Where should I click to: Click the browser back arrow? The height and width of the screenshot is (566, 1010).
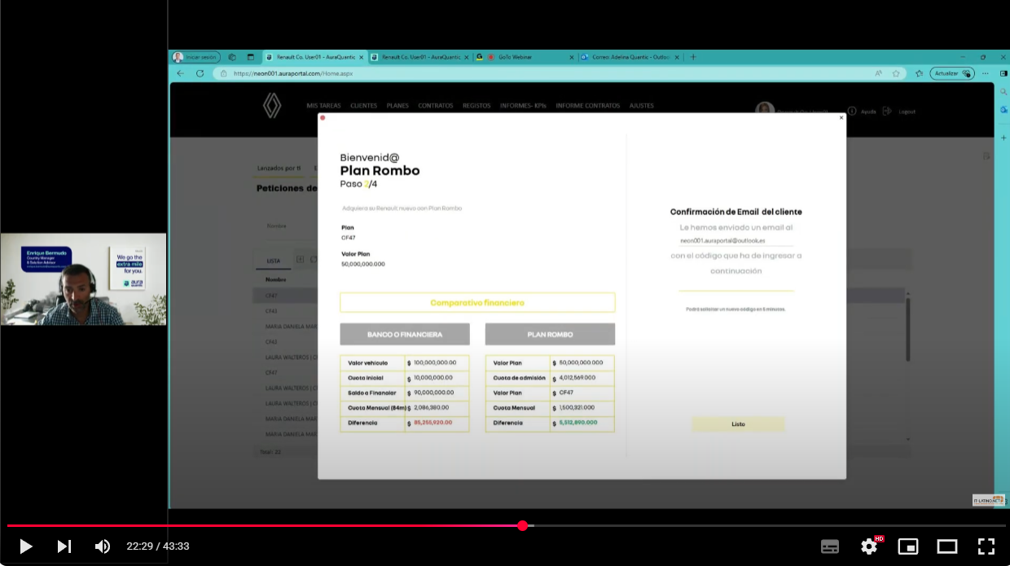[181, 72]
